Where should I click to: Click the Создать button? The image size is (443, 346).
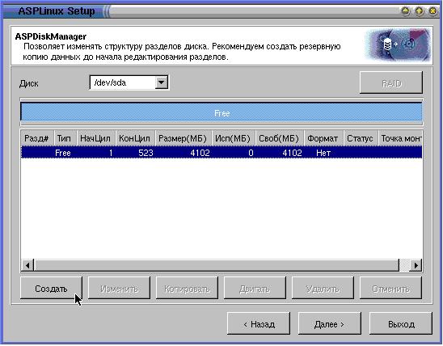(51, 289)
